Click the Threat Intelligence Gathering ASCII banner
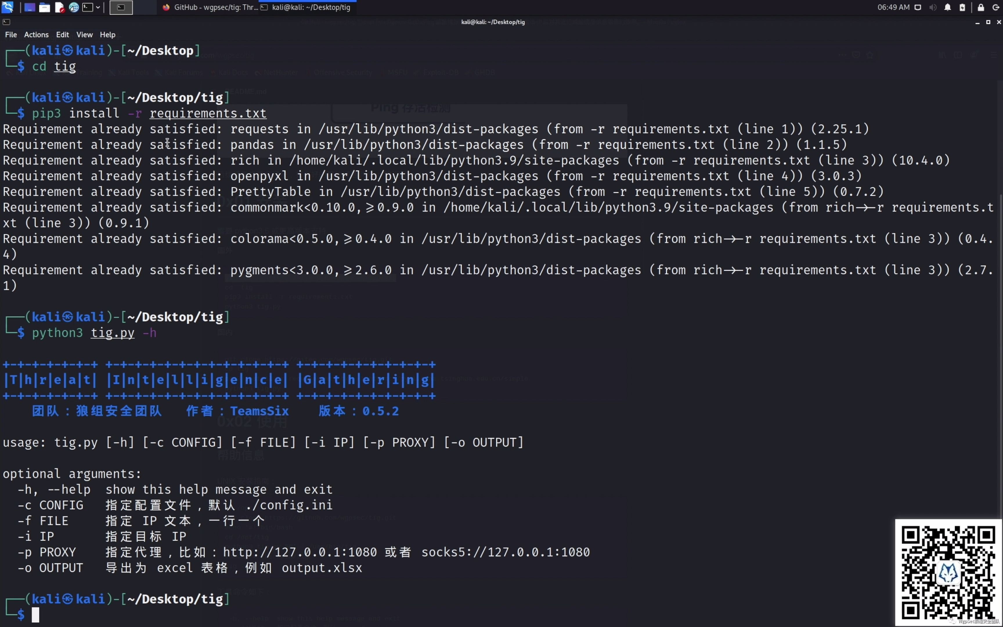The width and height of the screenshot is (1003, 627). pyautogui.click(x=219, y=380)
